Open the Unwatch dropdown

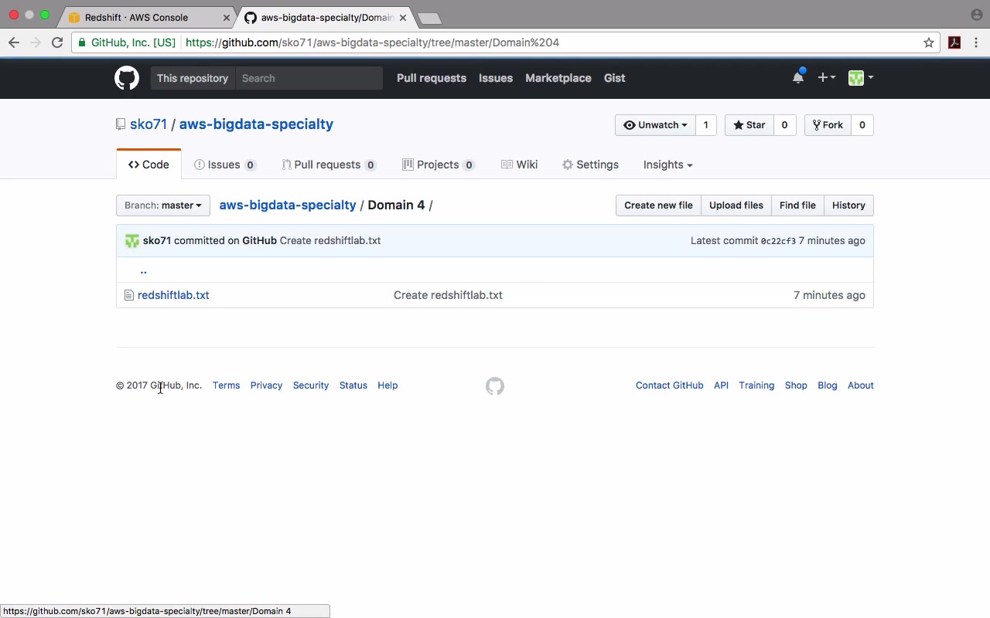655,125
